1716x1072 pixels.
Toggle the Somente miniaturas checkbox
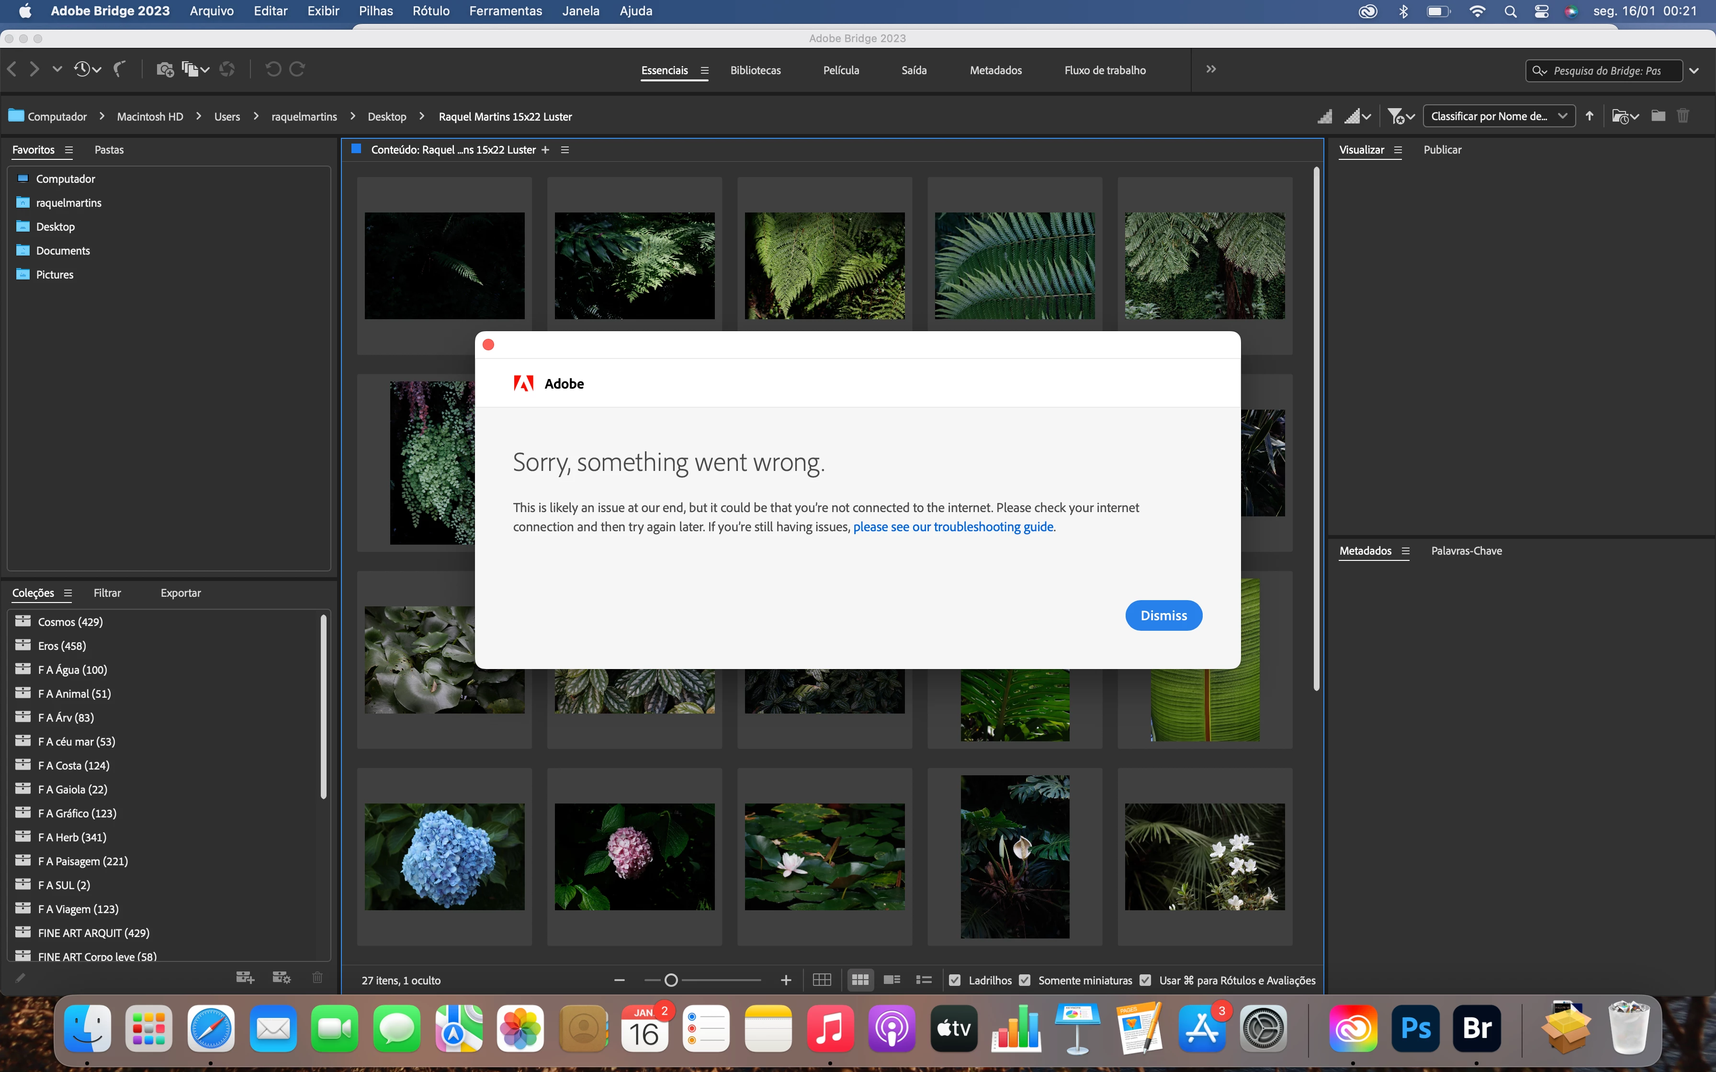pos(1025,980)
